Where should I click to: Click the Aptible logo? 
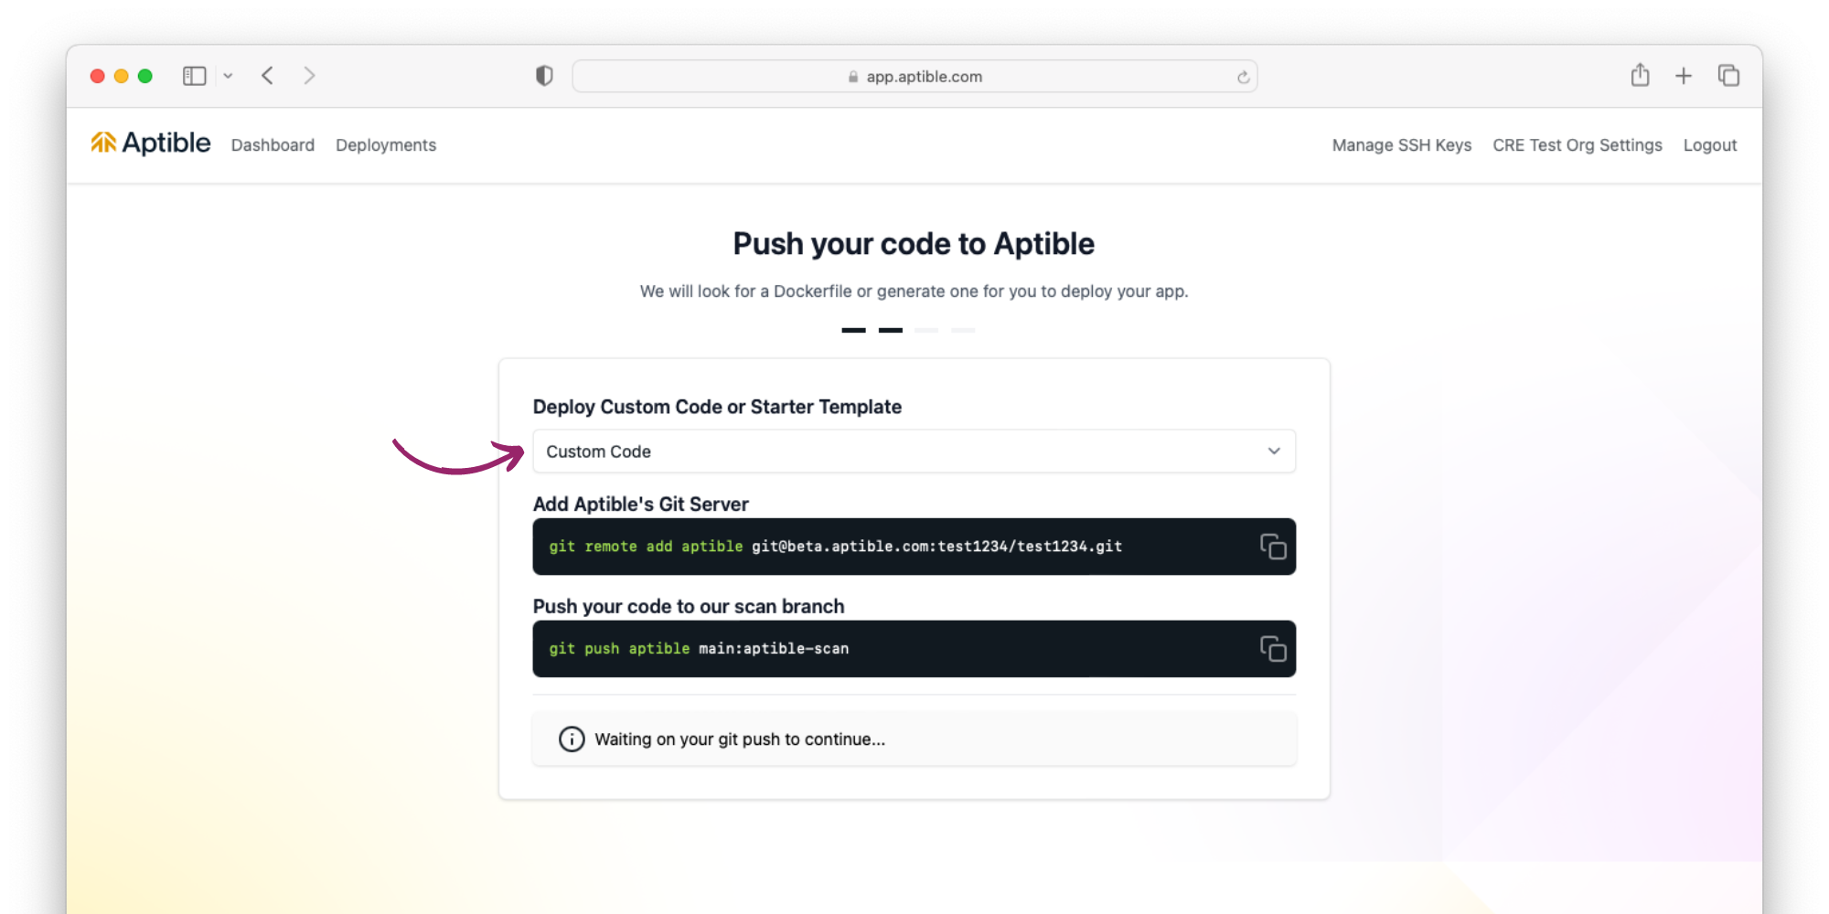pyautogui.click(x=150, y=143)
